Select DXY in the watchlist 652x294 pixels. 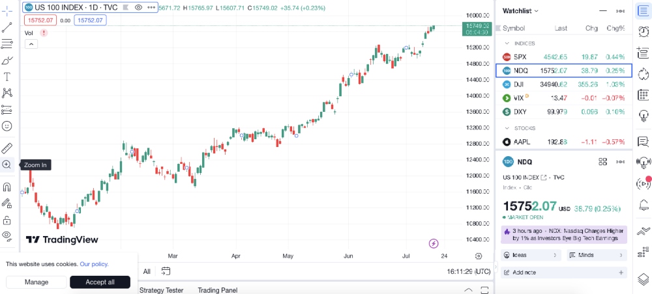[564, 111]
